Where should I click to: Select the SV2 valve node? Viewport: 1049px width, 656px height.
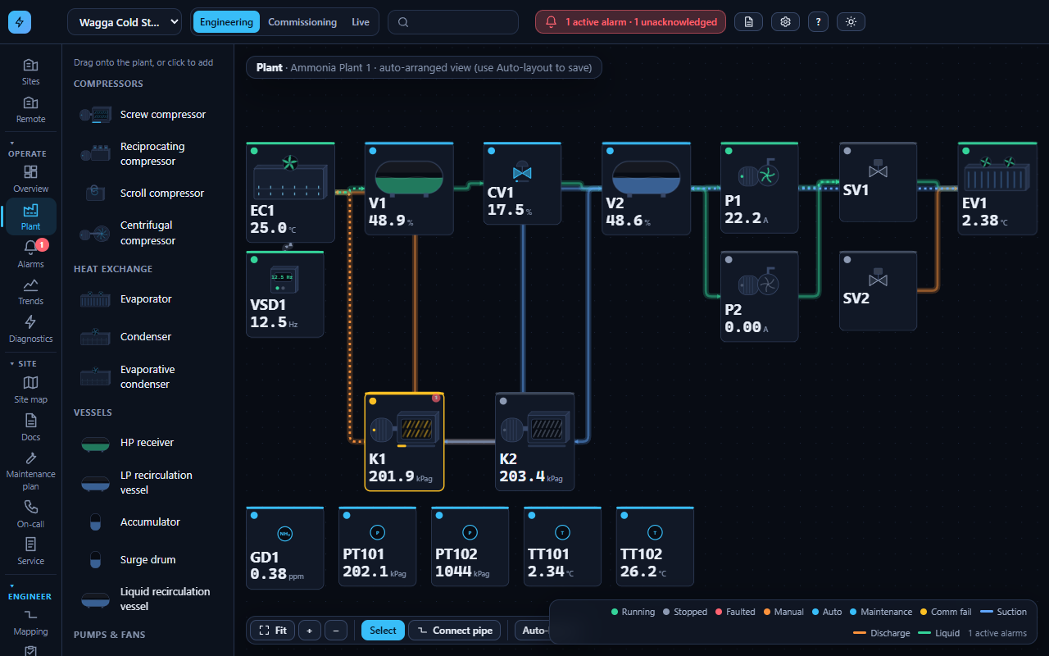point(878,290)
